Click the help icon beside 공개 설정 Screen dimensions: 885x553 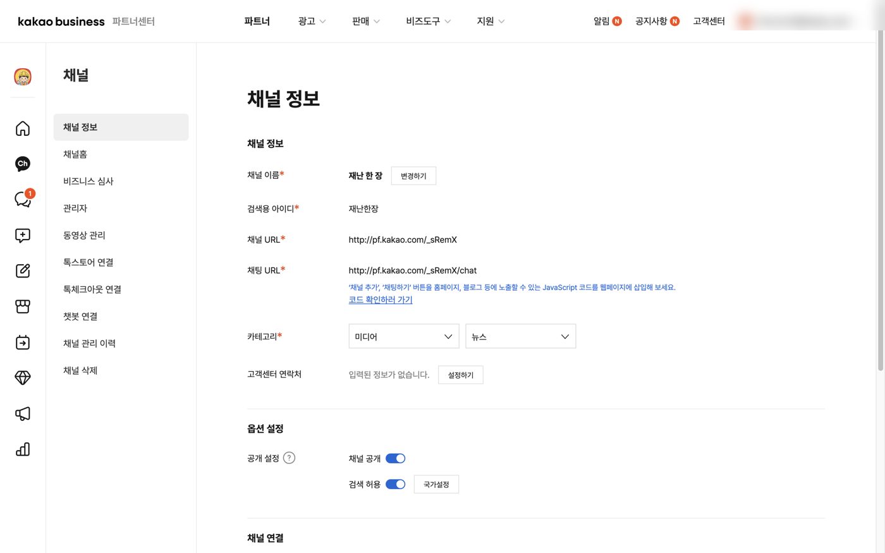(x=289, y=458)
